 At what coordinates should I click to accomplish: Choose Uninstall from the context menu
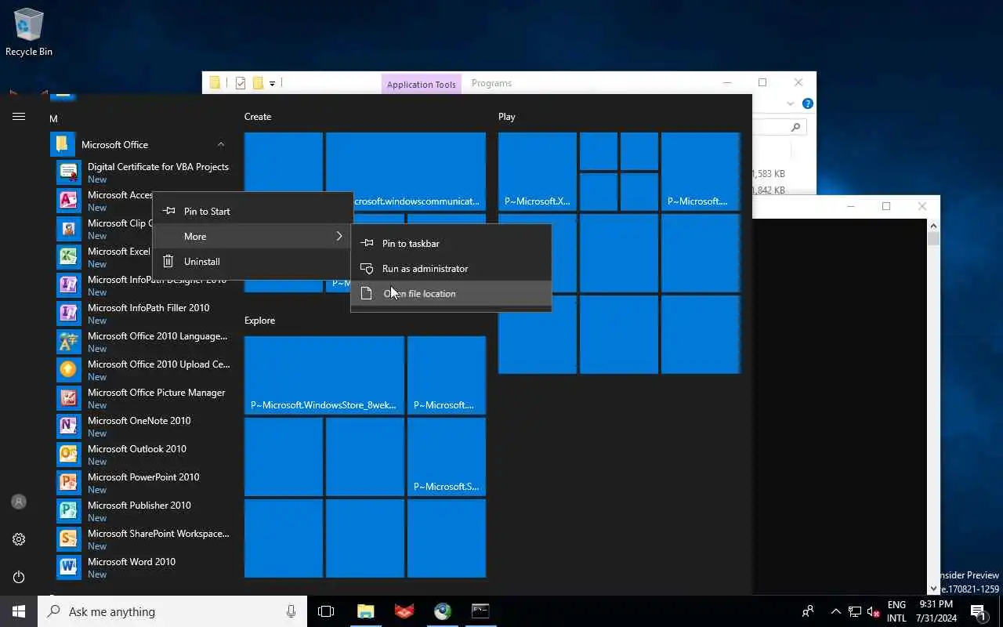(252, 261)
